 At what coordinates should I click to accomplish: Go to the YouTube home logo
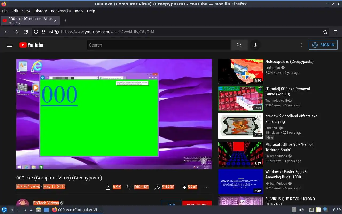coord(31,45)
